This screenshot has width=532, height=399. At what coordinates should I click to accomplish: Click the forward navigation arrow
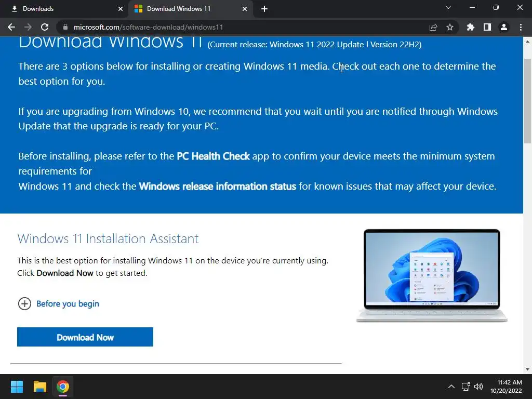click(28, 27)
